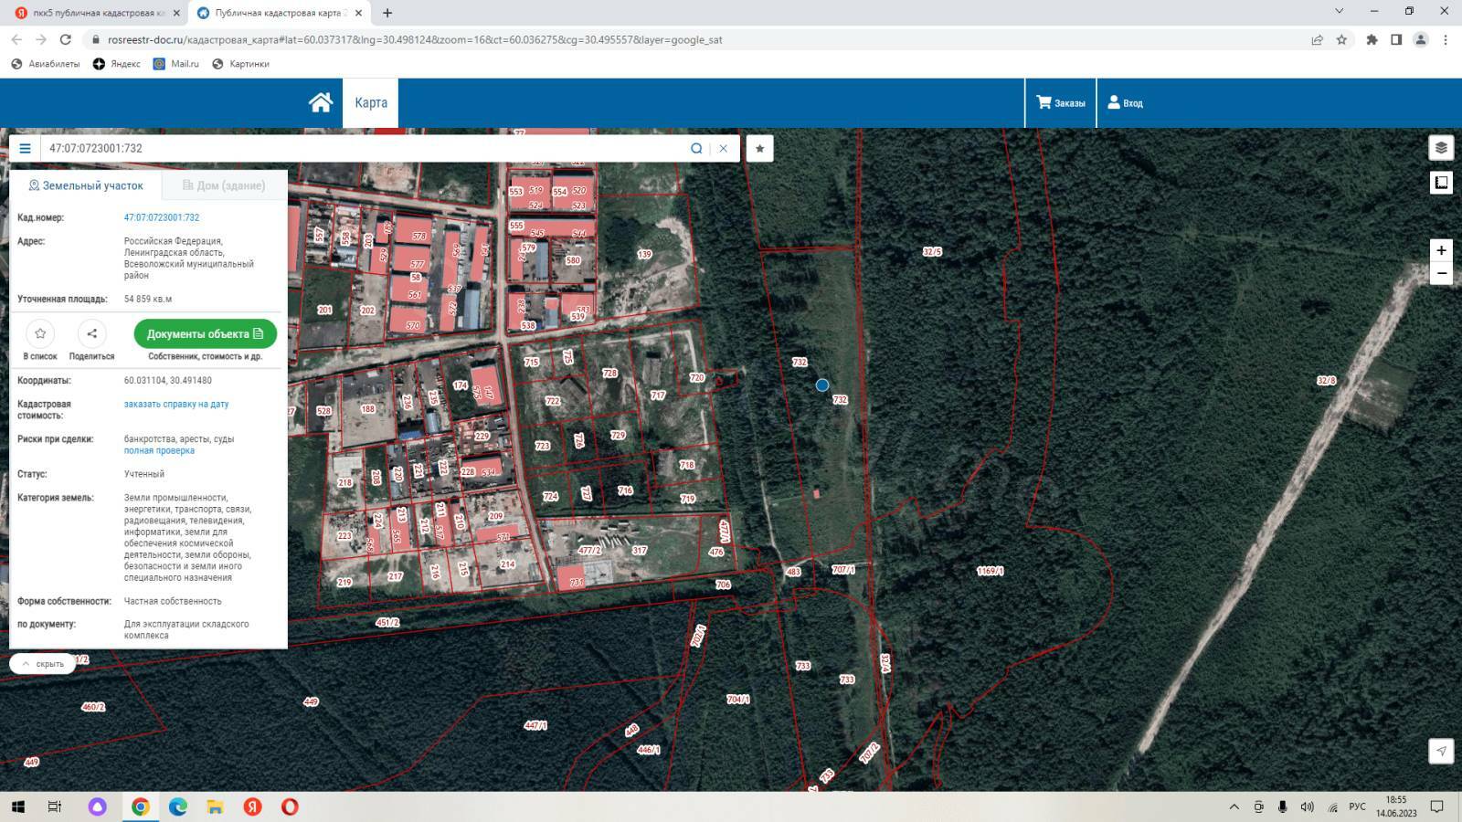Click the cadastral number search field
Screen dimensions: 1462x822
pyautogui.click(x=365, y=148)
